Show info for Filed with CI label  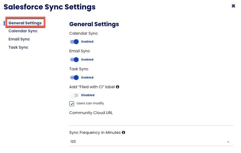(117, 87)
